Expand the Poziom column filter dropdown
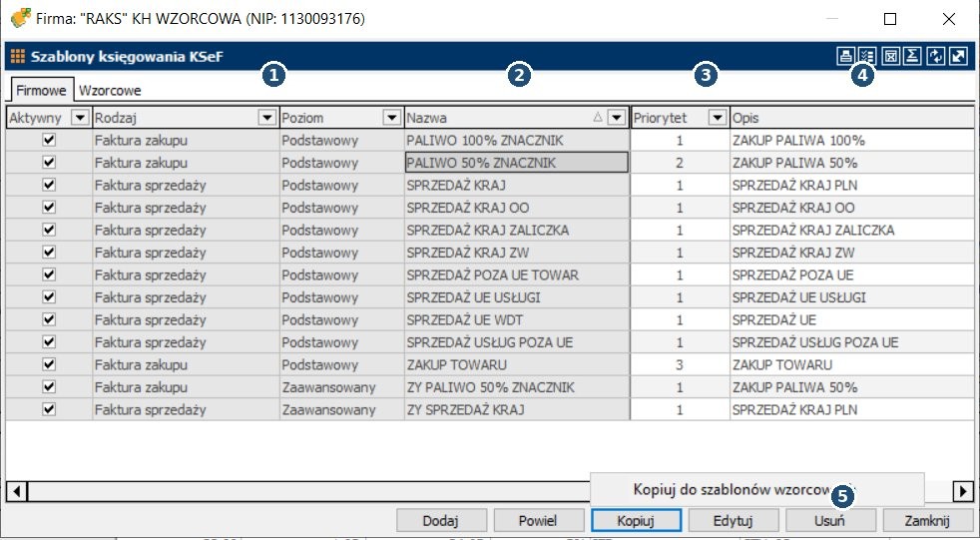Image resolution: width=980 pixels, height=540 pixels. 392,118
